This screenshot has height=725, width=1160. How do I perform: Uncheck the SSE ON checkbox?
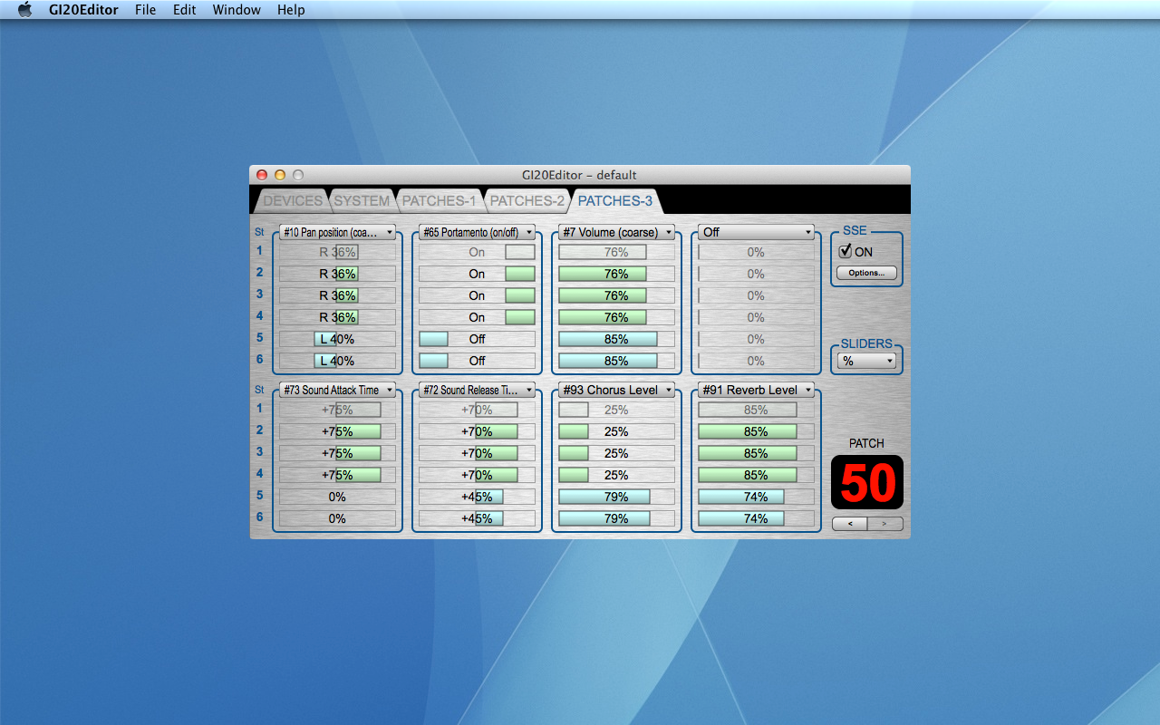coord(846,252)
